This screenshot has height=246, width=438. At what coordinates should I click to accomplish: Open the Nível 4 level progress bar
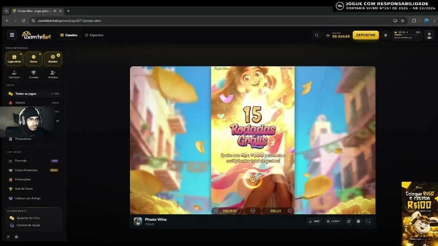pyautogui.click(x=407, y=35)
